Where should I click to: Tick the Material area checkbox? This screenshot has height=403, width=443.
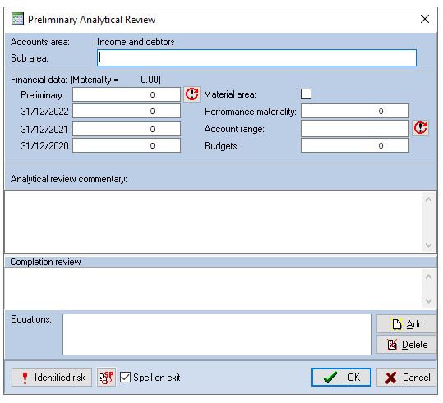point(307,94)
